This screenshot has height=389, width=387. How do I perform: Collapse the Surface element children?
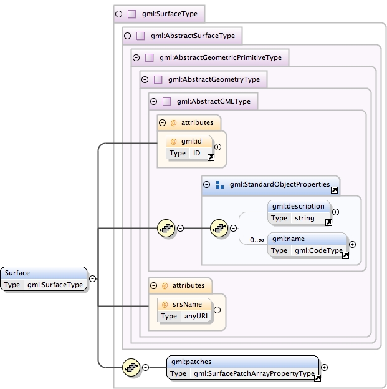92,278
